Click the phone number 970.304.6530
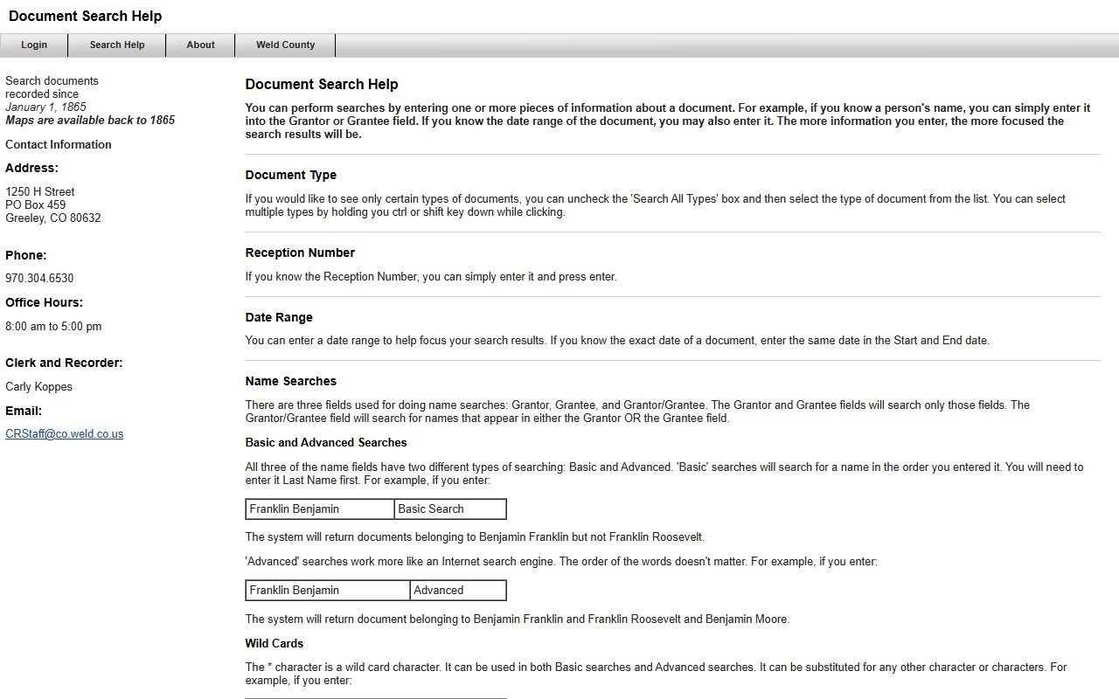The width and height of the screenshot is (1119, 699). [x=39, y=279]
